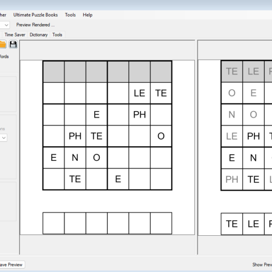
Task: Click first empty answer box below puzzle
Action: pyautogui.click(x=53, y=223)
